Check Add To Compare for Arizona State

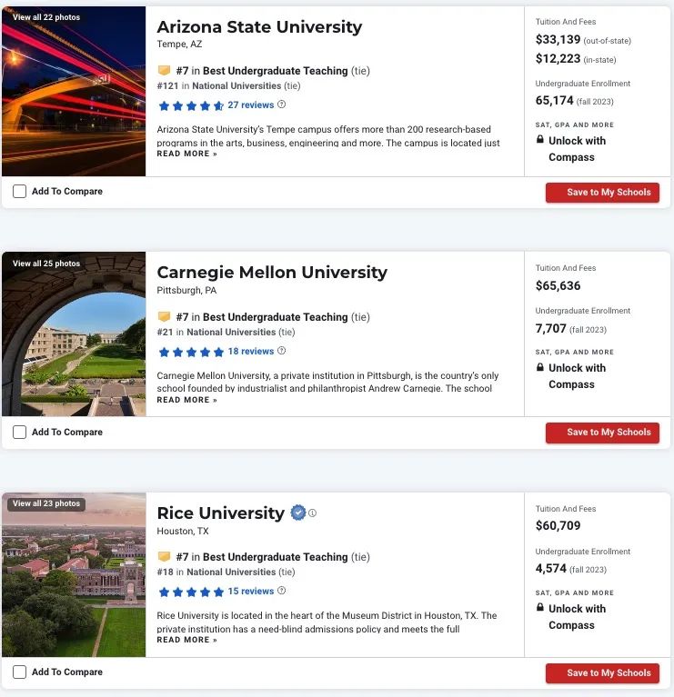tap(19, 192)
